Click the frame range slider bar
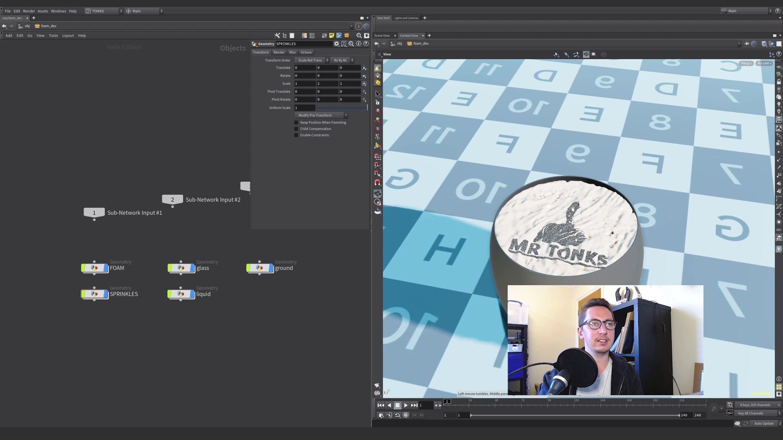 575,415
